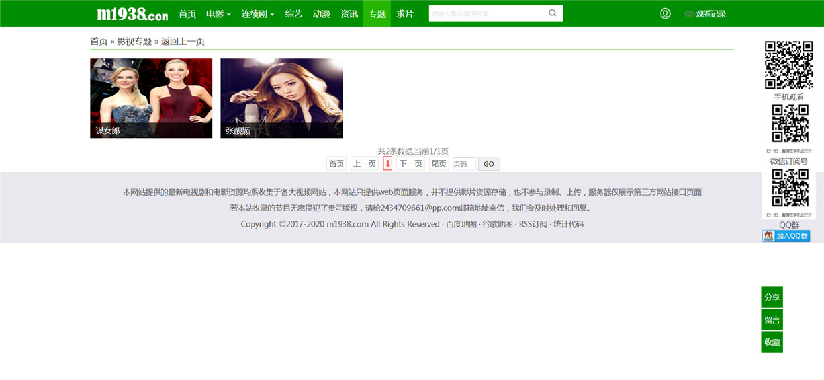Select page number 1

tap(387, 163)
